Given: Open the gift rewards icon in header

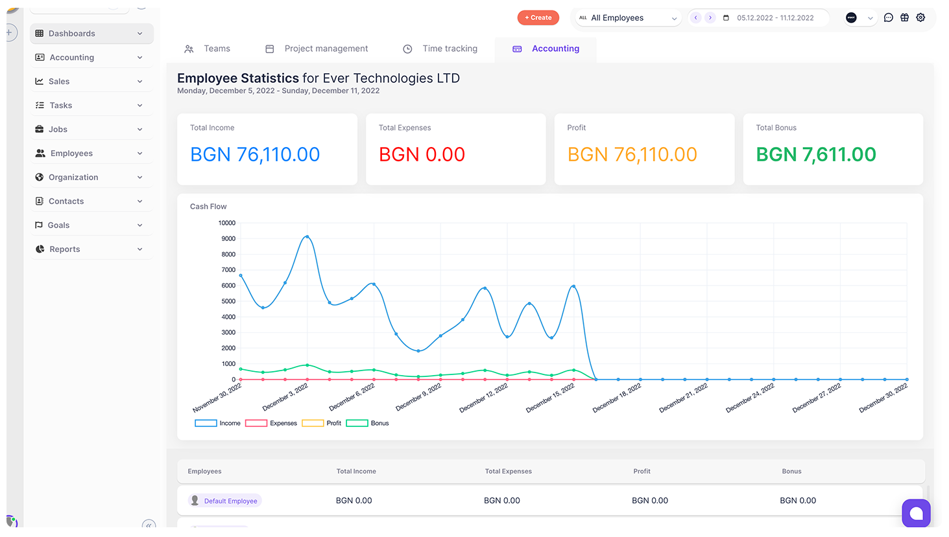Looking at the screenshot, I should [904, 17].
